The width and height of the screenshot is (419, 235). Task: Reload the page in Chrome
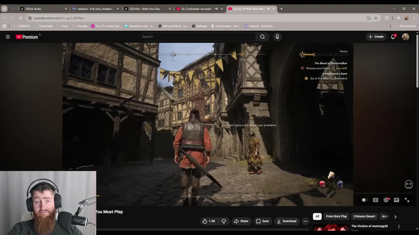[x=20, y=18]
